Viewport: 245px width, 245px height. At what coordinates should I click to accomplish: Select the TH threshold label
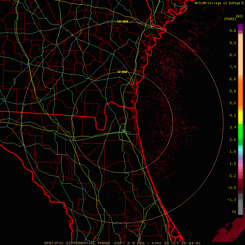[x=234, y=212]
